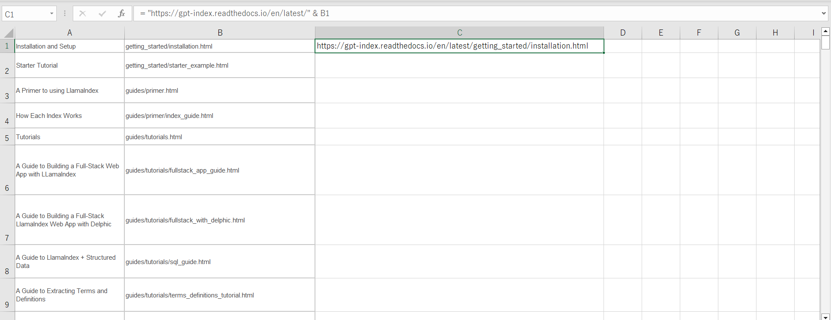
Task: Select the cell containing guides/primer.html
Action: (x=219, y=91)
